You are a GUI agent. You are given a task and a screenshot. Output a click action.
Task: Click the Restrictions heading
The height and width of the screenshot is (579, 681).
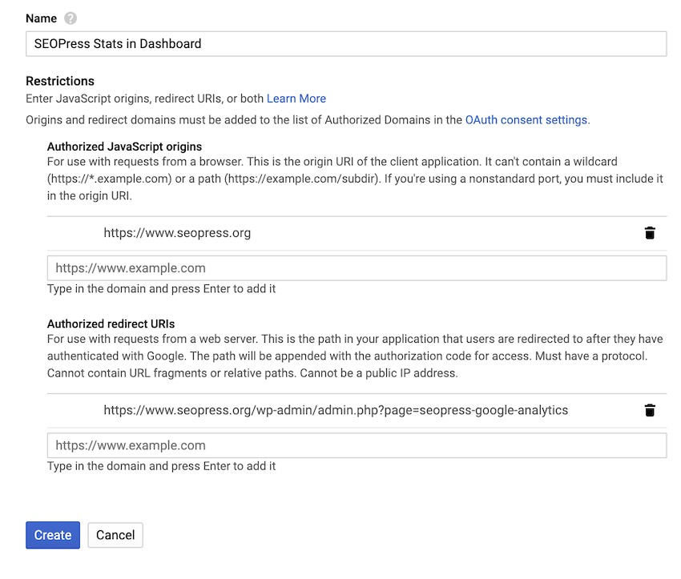click(x=60, y=81)
